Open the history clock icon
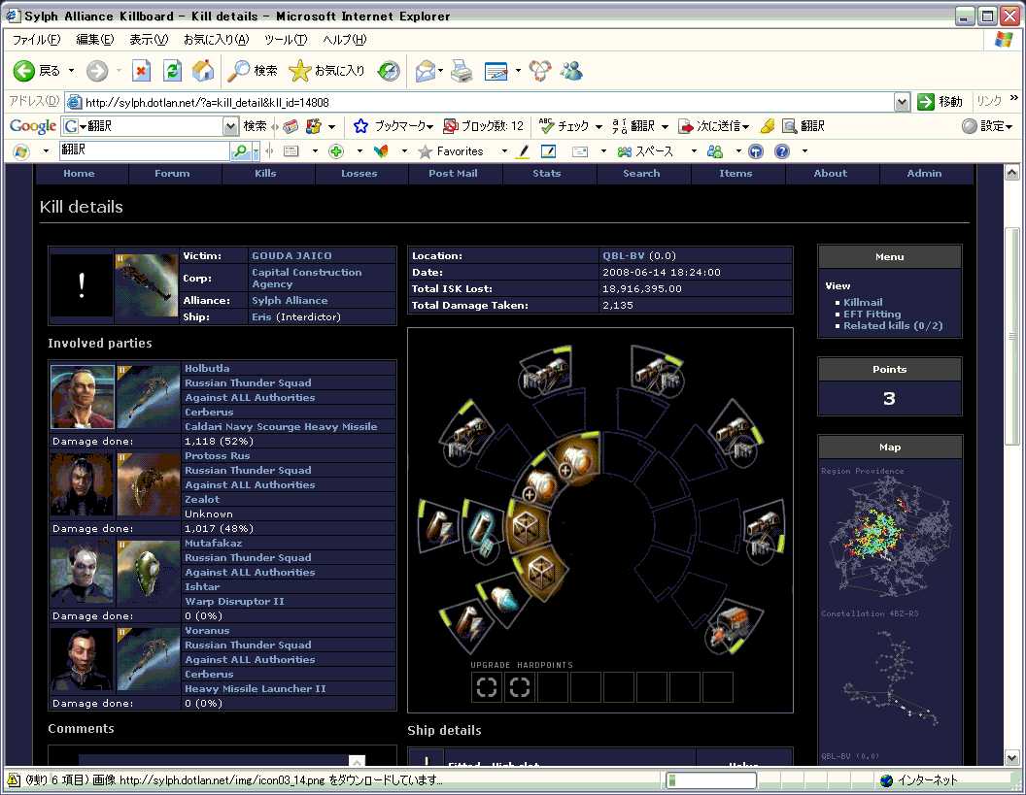Screen dimensions: 1026x795 tap(389, 70)
